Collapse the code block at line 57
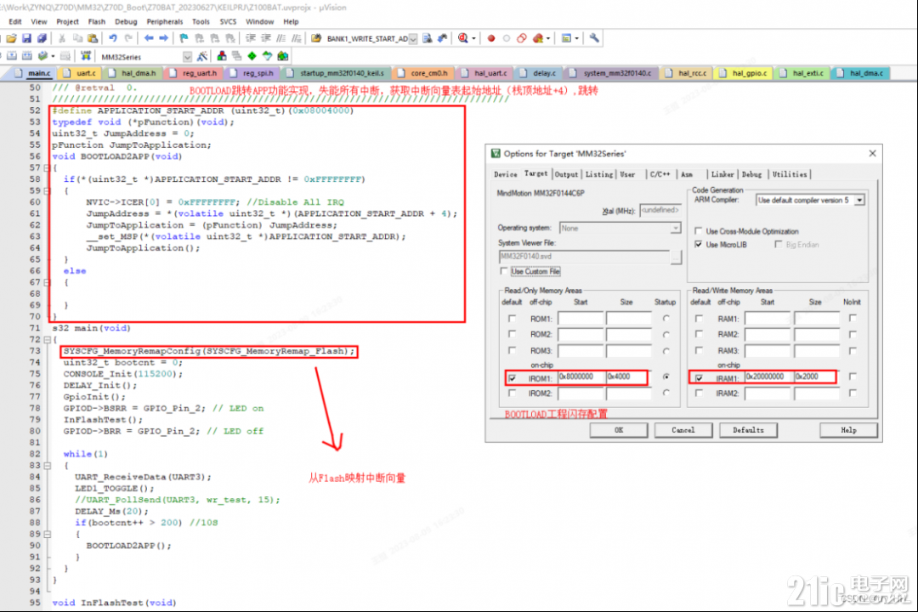 [48, 168]
